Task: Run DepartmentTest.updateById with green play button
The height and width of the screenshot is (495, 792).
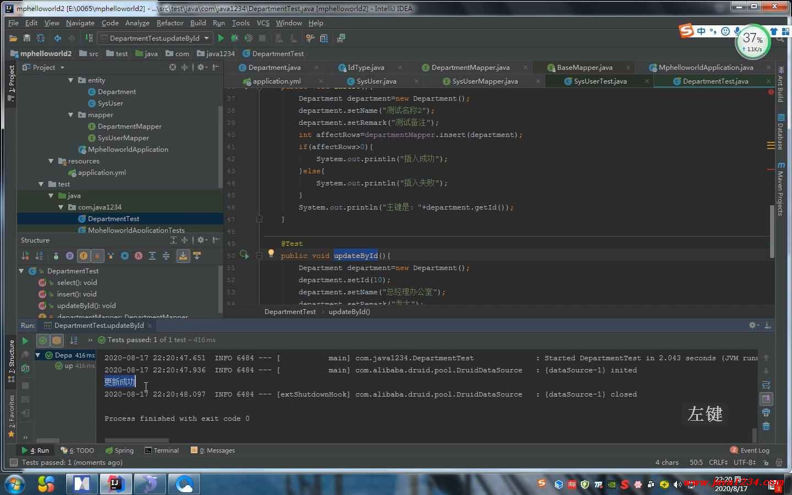Action: (221, 38)
